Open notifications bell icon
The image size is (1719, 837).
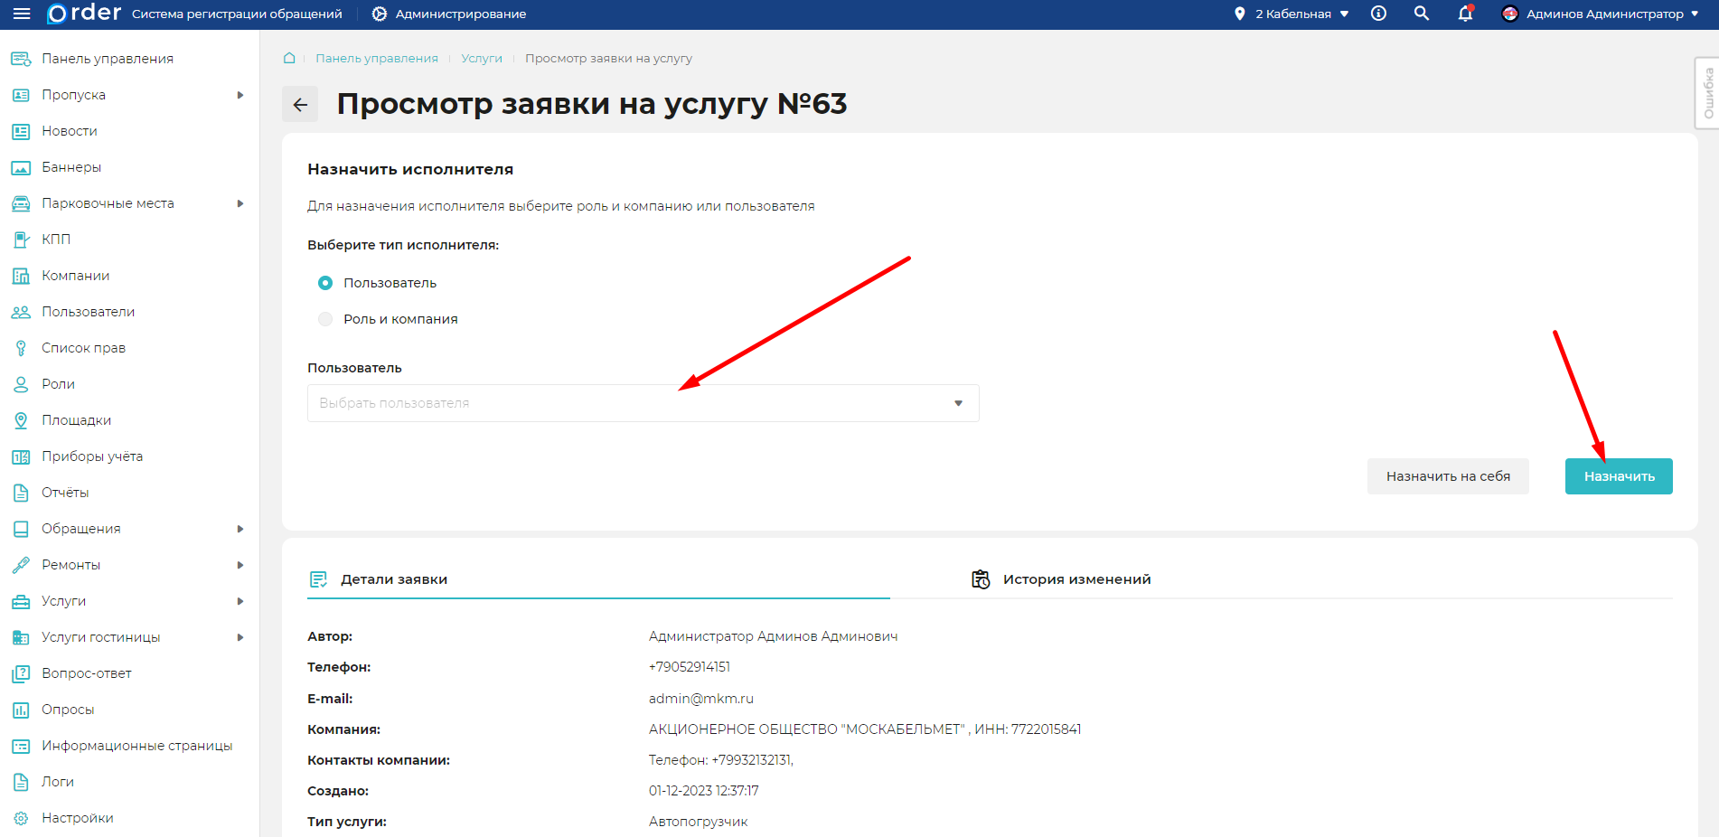(x=1465, y=14)
